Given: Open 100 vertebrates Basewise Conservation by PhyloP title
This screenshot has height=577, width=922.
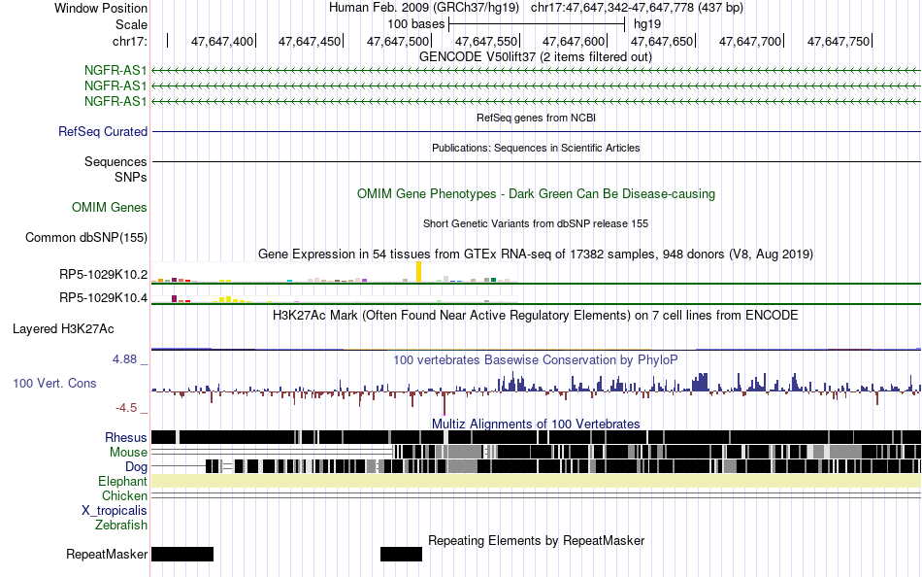Looking at the screenshot, I should click(x=535, y=359).
